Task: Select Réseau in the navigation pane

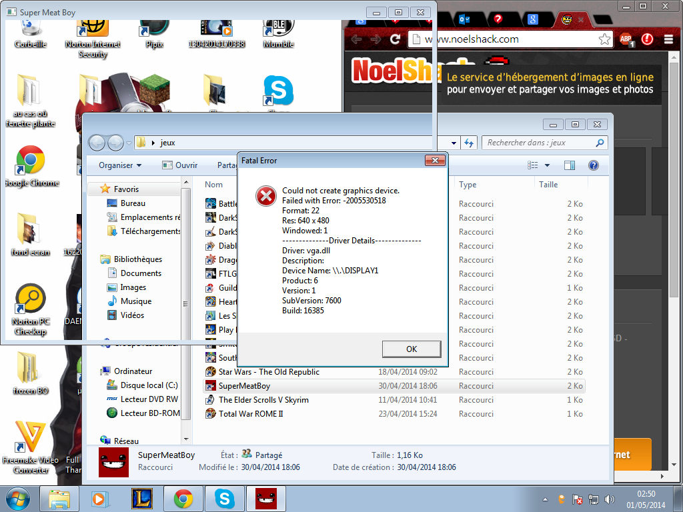Action: tap(119, 441)
